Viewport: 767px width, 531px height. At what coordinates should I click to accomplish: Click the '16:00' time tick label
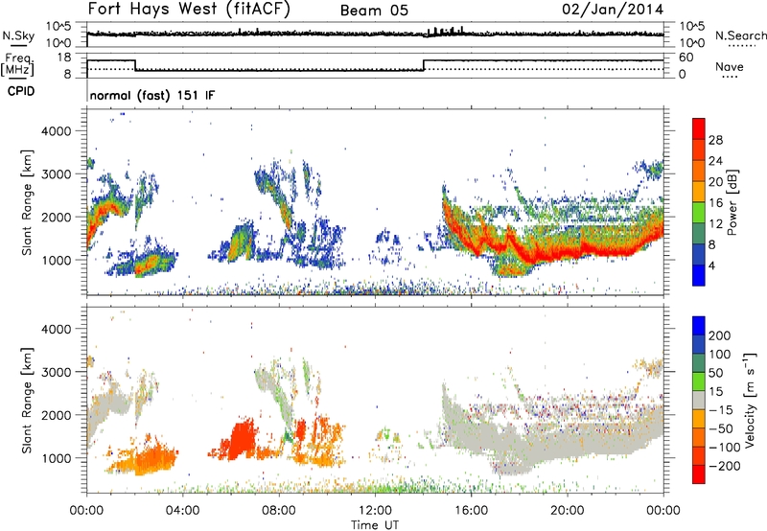pos(471,511)
